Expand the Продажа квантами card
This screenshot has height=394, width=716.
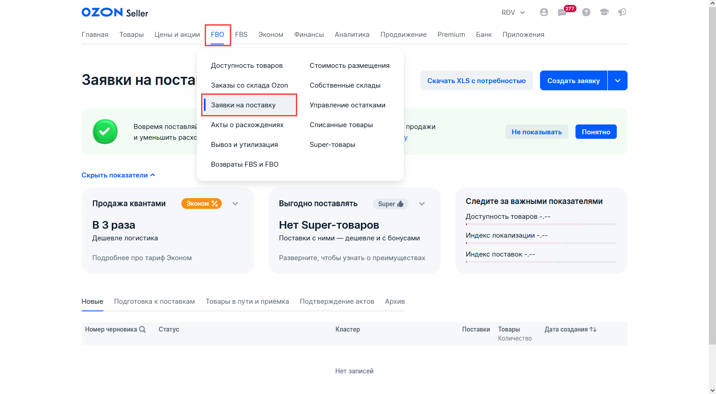pyautogui.click(x=235, y=204)
